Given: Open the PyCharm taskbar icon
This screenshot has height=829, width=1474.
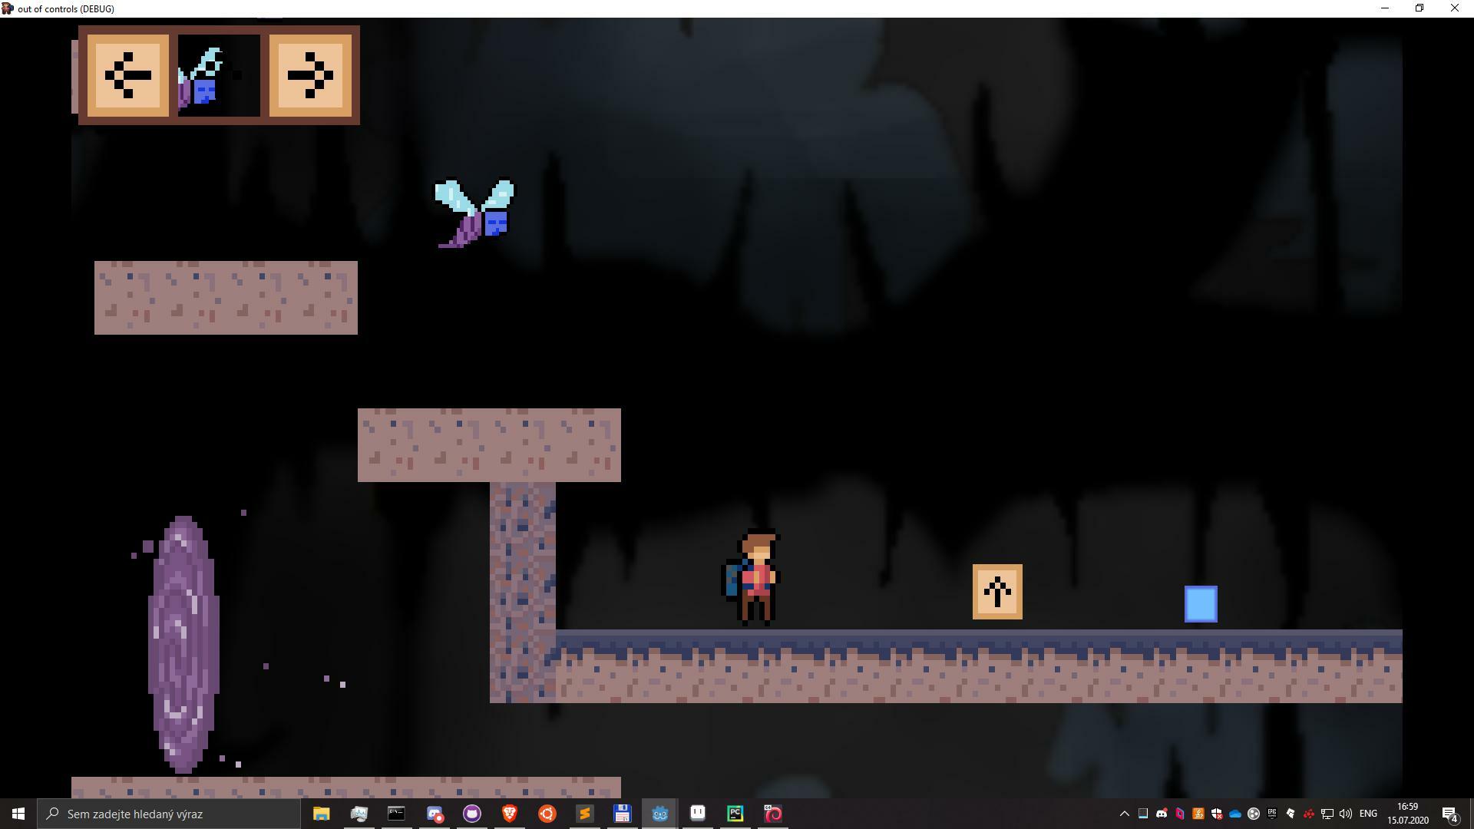Looking at the screenshot, I should (x=735, y=814).
